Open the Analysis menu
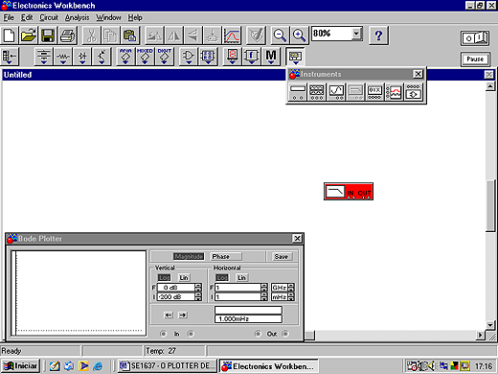The height and width of the screenshot is (374, 498). point(77,17)
